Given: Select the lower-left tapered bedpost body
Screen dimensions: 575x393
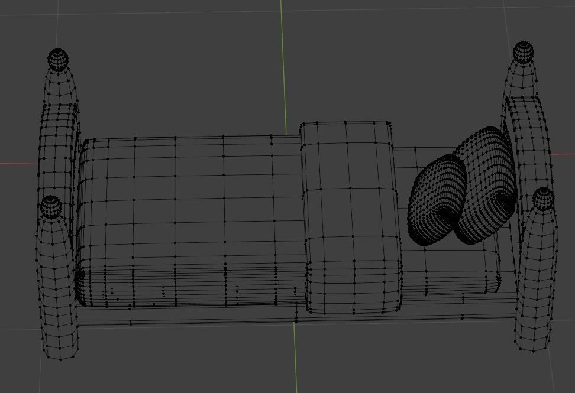Looking at the screenshot, I should click(57, 288).
